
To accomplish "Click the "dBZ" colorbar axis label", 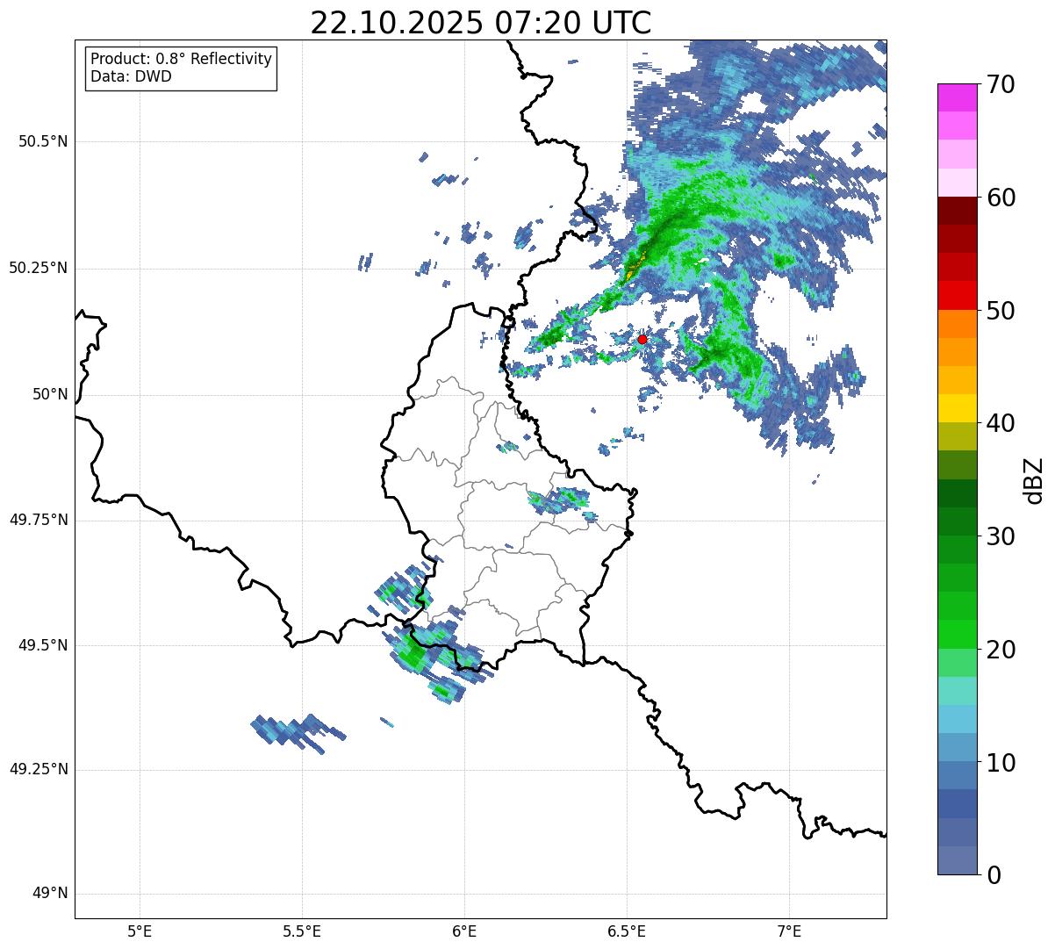I will tap(1034, 479).
